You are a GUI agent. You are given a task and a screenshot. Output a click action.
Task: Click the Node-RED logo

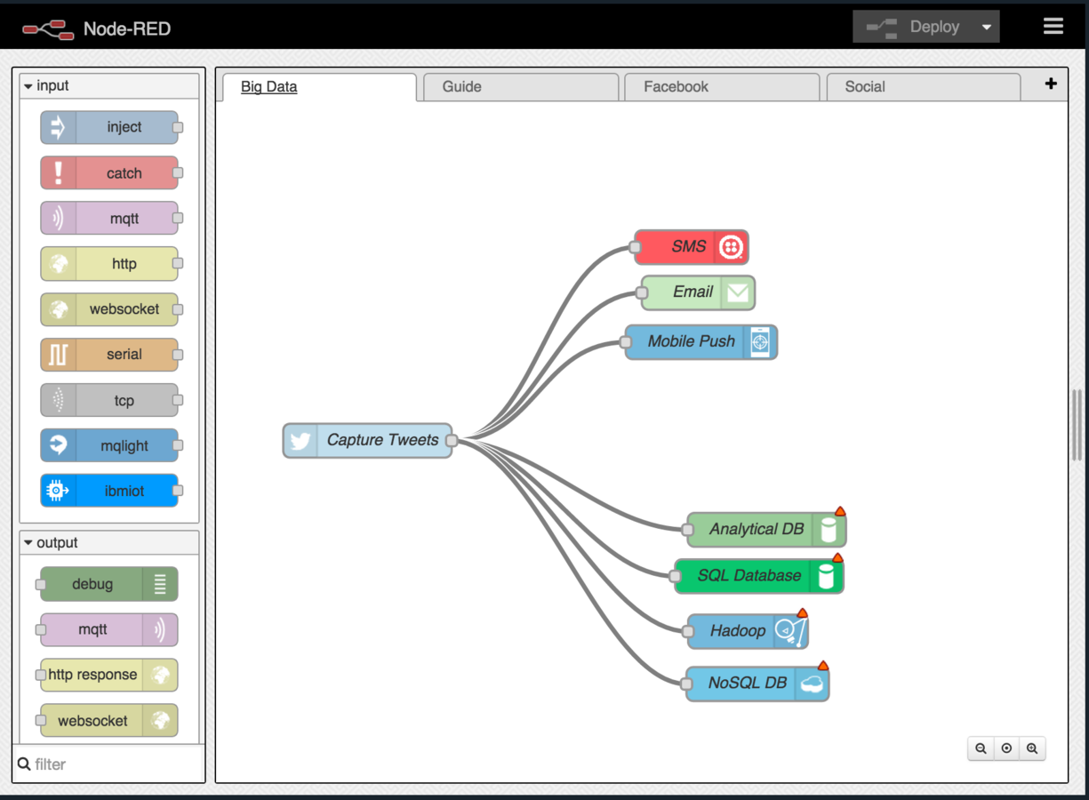[96, 28]
